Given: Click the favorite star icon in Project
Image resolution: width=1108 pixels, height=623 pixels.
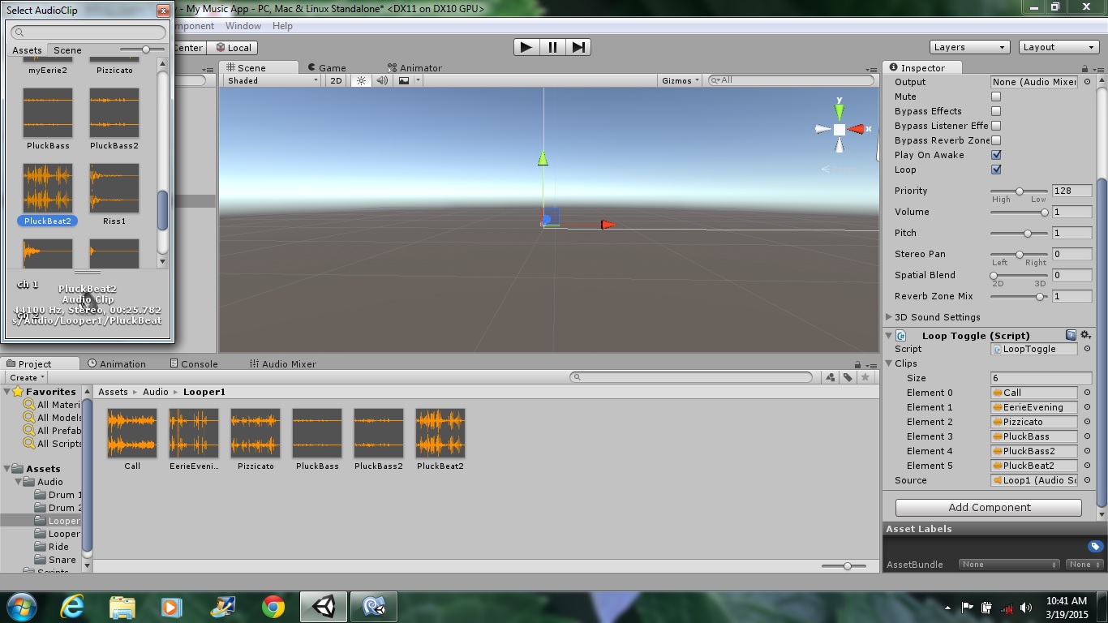Looking at the screenshot, I should (865, 377).
